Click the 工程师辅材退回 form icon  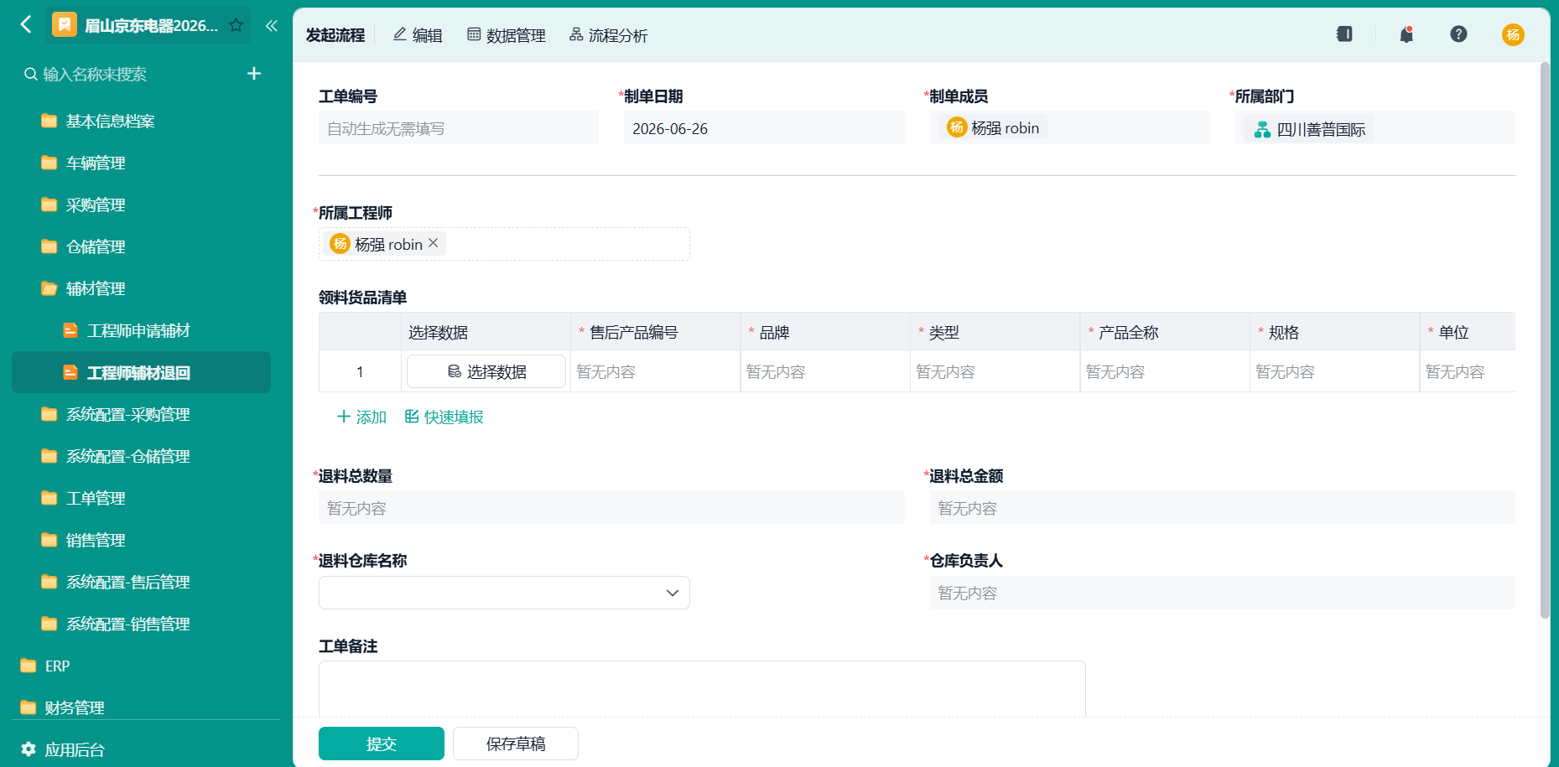click(71, 372)
